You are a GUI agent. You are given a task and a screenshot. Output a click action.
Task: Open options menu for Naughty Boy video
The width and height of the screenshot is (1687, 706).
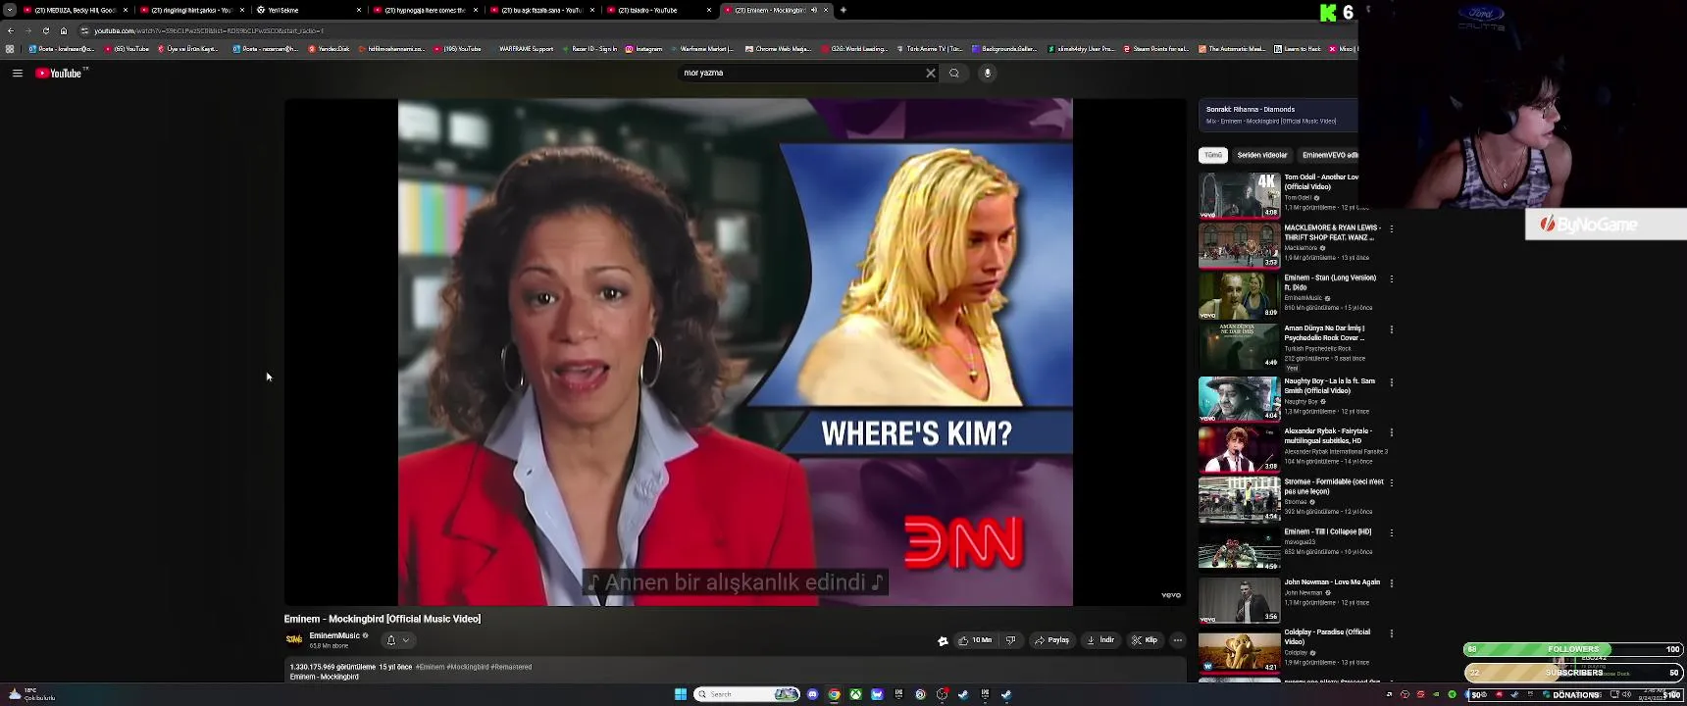1392,382
